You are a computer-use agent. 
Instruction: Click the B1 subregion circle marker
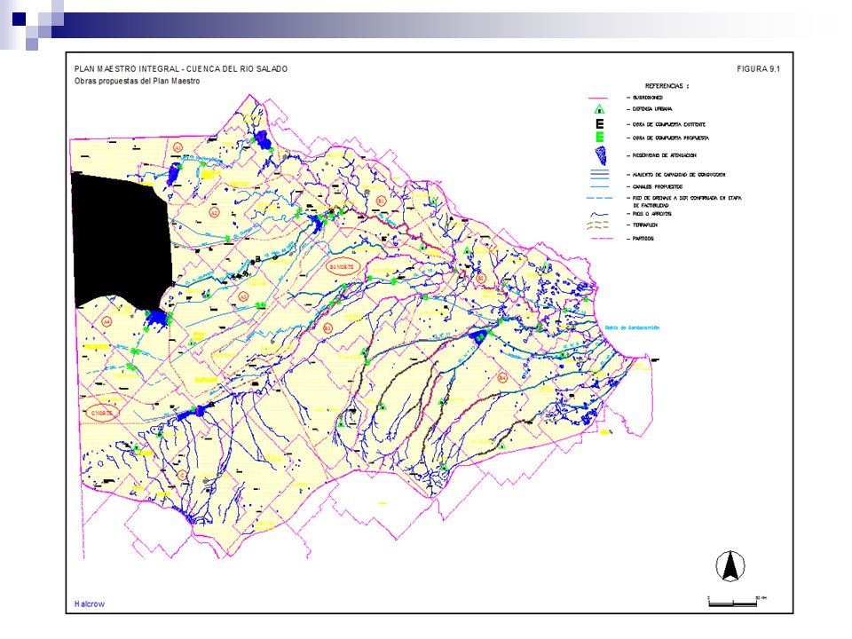pos(381,201)
